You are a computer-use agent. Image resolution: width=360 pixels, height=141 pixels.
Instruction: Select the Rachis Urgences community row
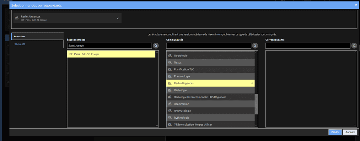coord(210,83)
